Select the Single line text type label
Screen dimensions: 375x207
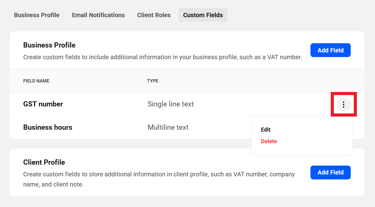(171, 104)
